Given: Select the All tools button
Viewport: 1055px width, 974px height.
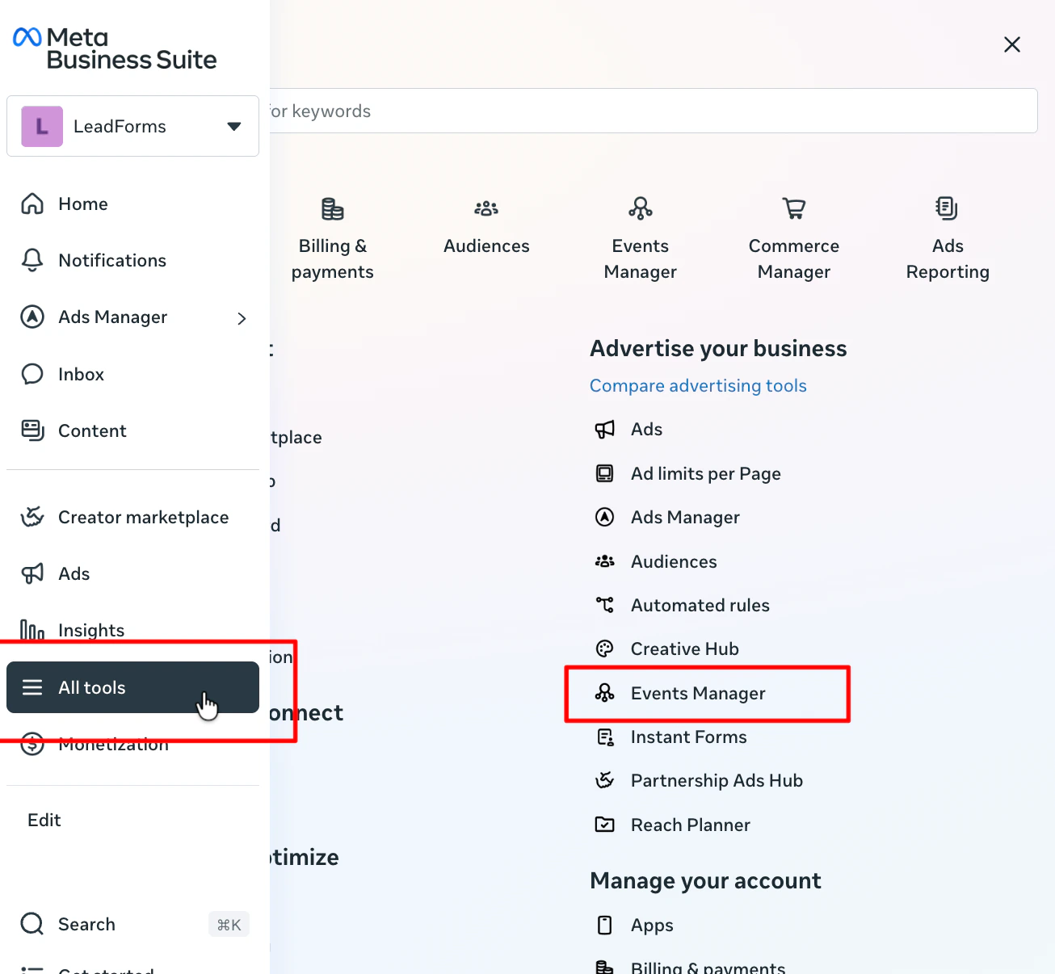Looking at the screenshot, I should tap(132, 687).
